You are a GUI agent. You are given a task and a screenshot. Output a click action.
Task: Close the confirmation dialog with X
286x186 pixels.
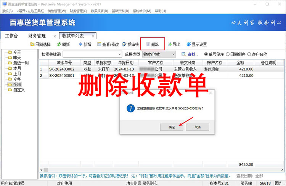coord(210,93)
